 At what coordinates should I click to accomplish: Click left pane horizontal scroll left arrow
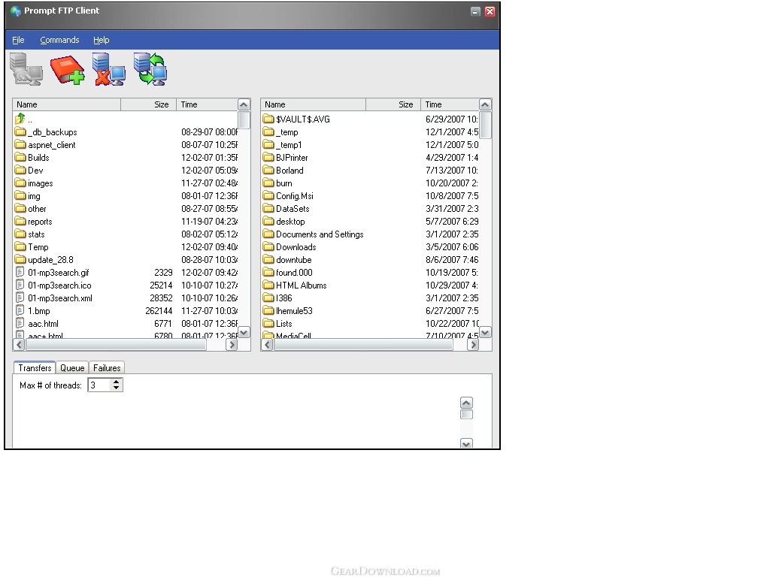(19, 345)
